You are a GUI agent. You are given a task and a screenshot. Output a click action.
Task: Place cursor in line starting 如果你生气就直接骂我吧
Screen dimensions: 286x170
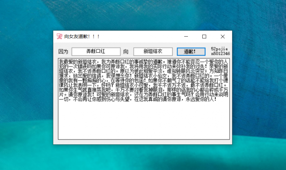[x=143, y=90]
